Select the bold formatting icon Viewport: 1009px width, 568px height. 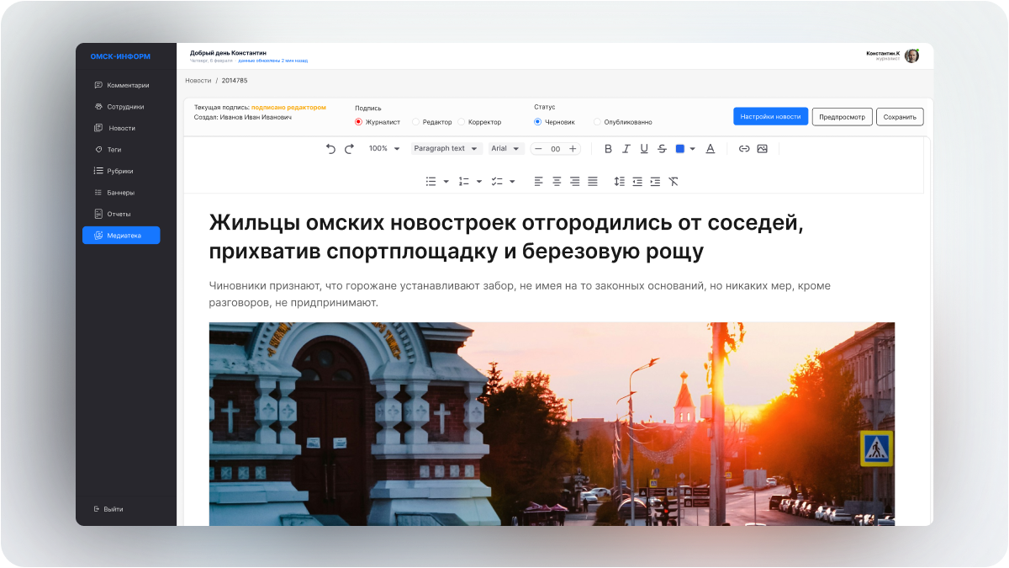608,148
